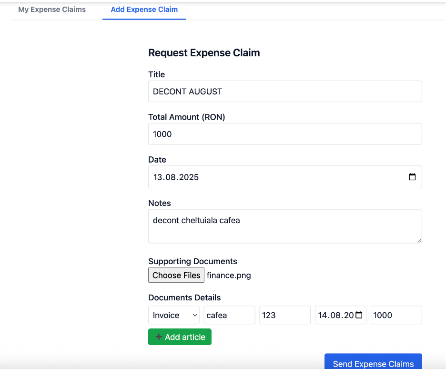This screenshot has height=369, width=446.
Task: Click the 14.08 date text in Documents Details
Action: point(335,315)
